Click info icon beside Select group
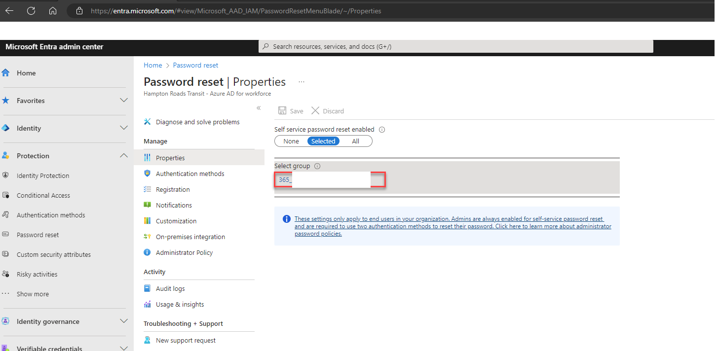Screen dimensions: 718x351 317,166
